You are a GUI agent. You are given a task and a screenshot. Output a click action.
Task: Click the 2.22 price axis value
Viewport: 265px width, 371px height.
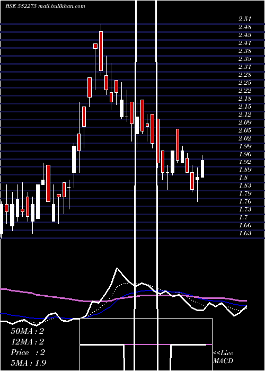[245, 91]
